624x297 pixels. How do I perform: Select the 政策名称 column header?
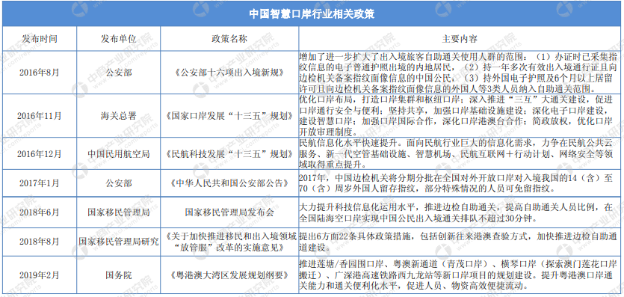(x=229, y=39)
